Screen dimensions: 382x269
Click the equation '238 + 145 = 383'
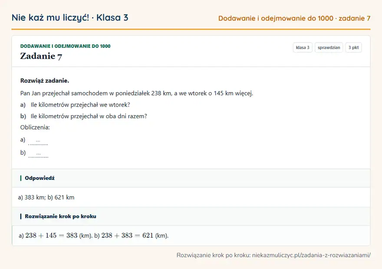51,236
